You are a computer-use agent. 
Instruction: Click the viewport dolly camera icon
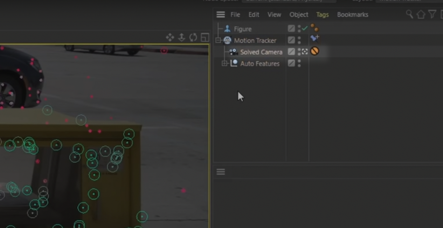182,37
